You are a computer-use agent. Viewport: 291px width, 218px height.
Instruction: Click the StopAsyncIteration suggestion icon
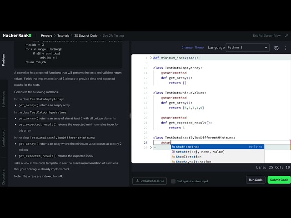(x=173, y=162)
